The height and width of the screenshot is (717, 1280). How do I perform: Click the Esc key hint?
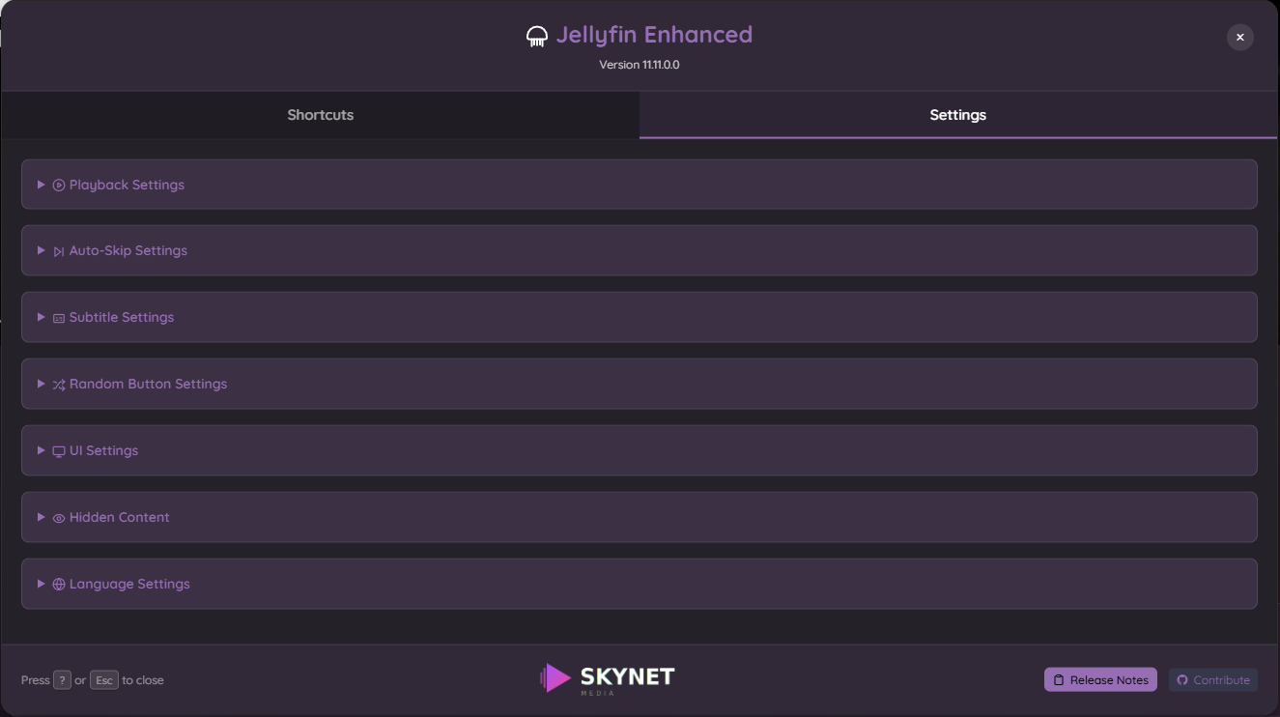click(104, 680)
